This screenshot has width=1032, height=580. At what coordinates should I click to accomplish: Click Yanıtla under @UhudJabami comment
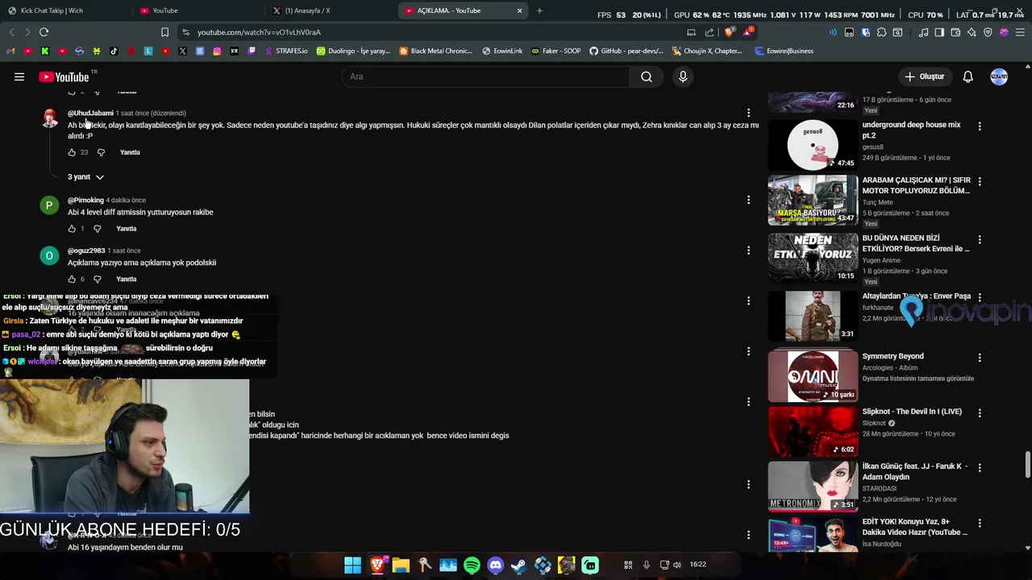130,152
